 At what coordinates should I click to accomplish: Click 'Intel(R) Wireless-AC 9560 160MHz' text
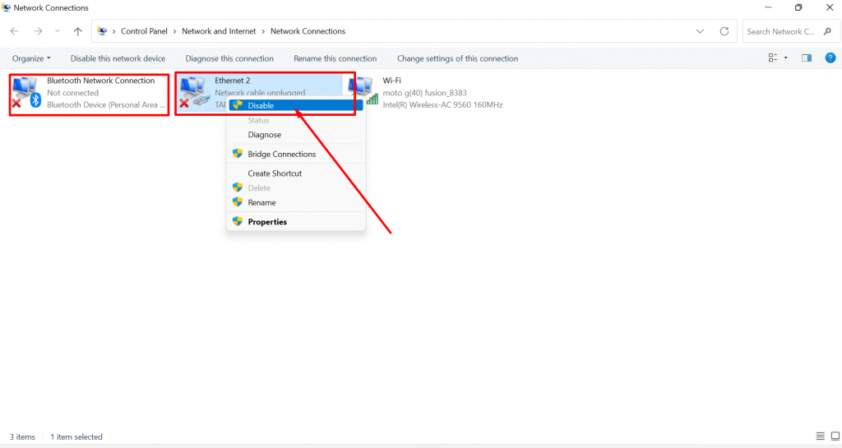coord(442,105)
